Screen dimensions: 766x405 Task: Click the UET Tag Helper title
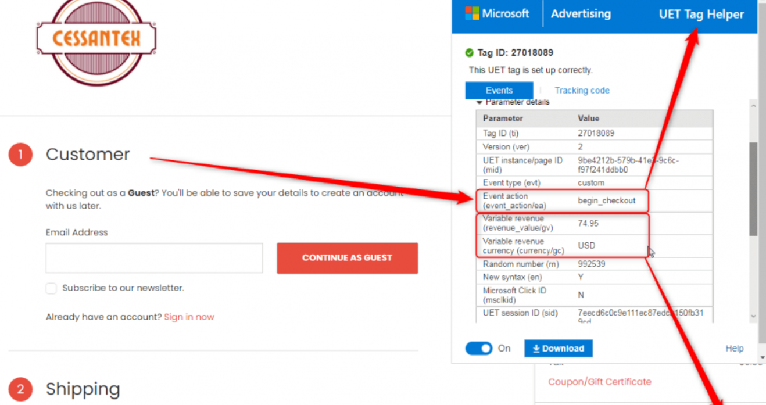pyautogui.click(x=701, y=15)
